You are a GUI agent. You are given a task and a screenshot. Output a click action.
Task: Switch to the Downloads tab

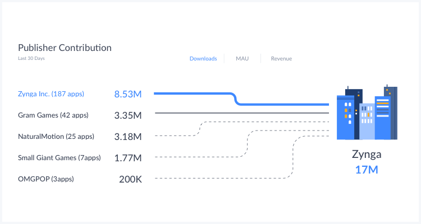203,59
